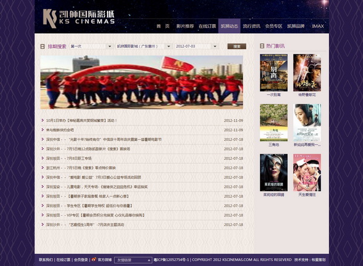Screen dimensions: 363x266
Task: Click arrow bullet beside 儿童电影 row
Action: pyautogui.click(x=42, y=187)
